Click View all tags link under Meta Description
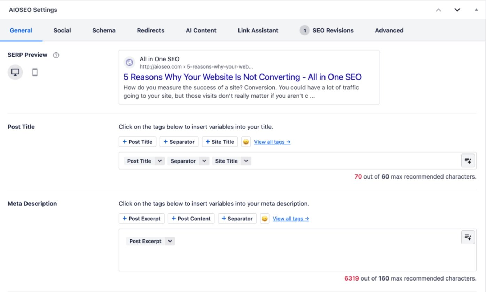 click(291, 219)
